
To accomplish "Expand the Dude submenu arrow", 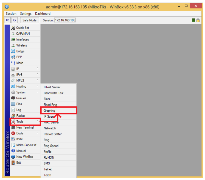I will (37, 133).
